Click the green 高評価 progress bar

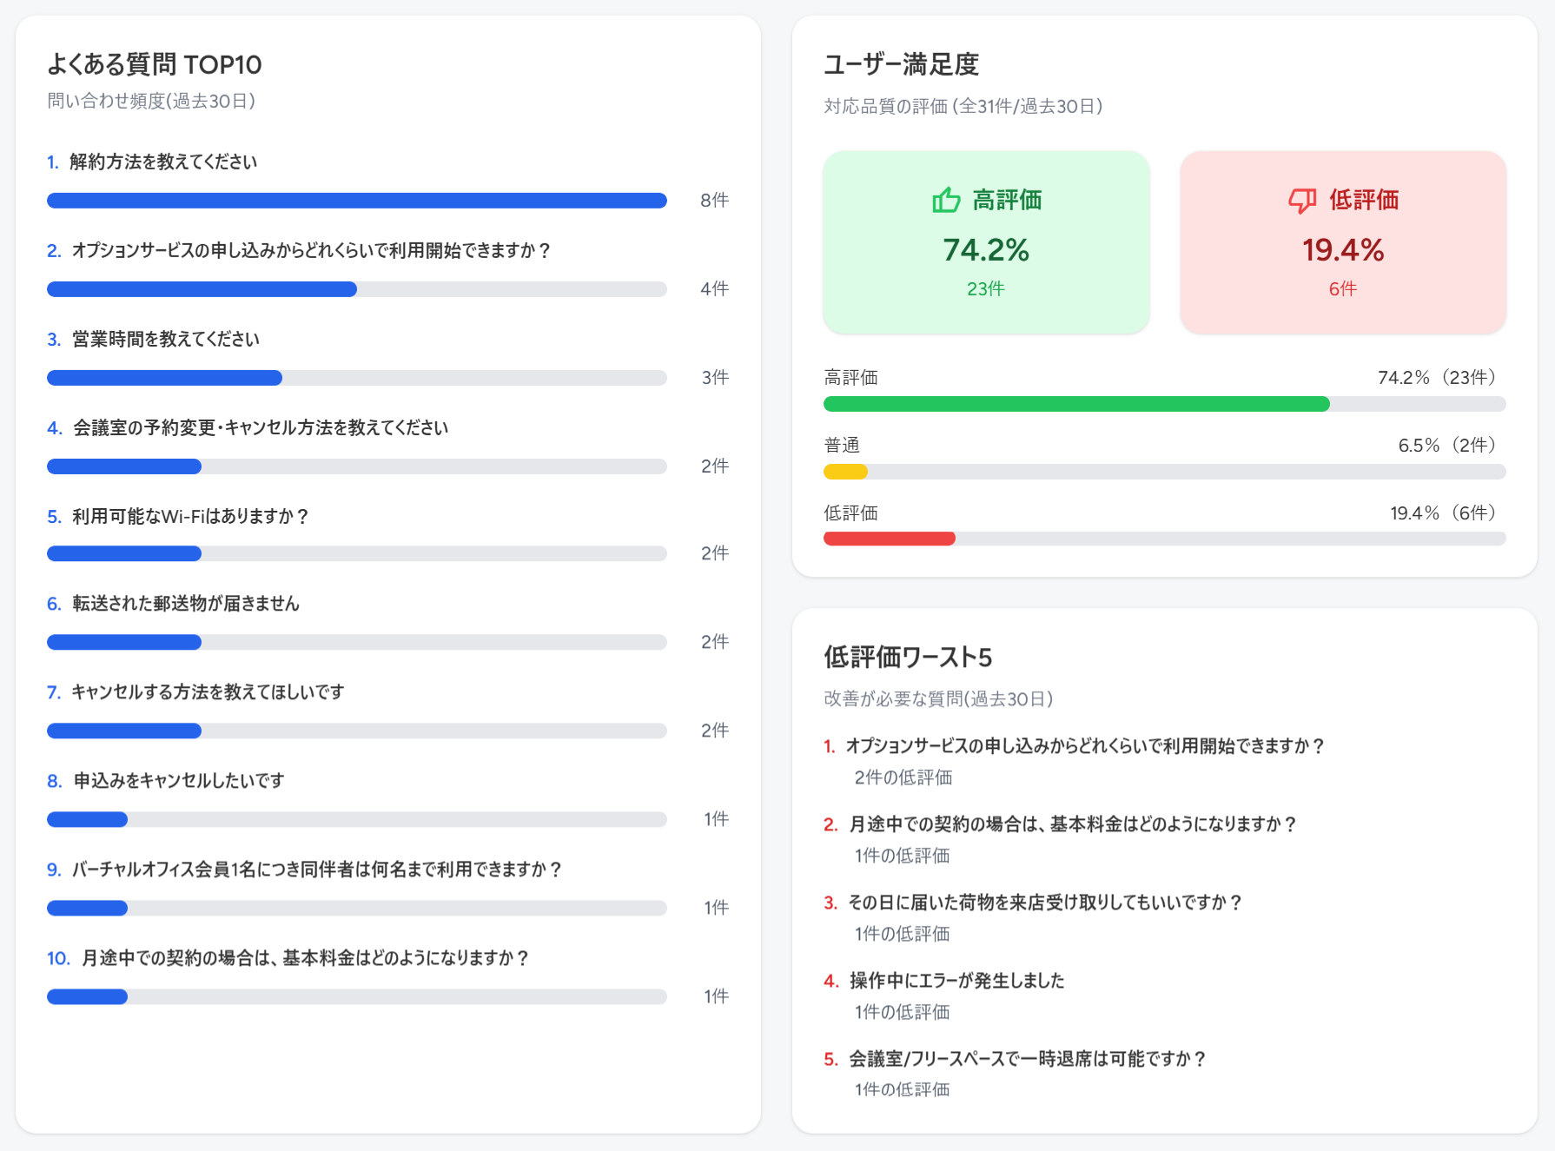click(1077, 404)
